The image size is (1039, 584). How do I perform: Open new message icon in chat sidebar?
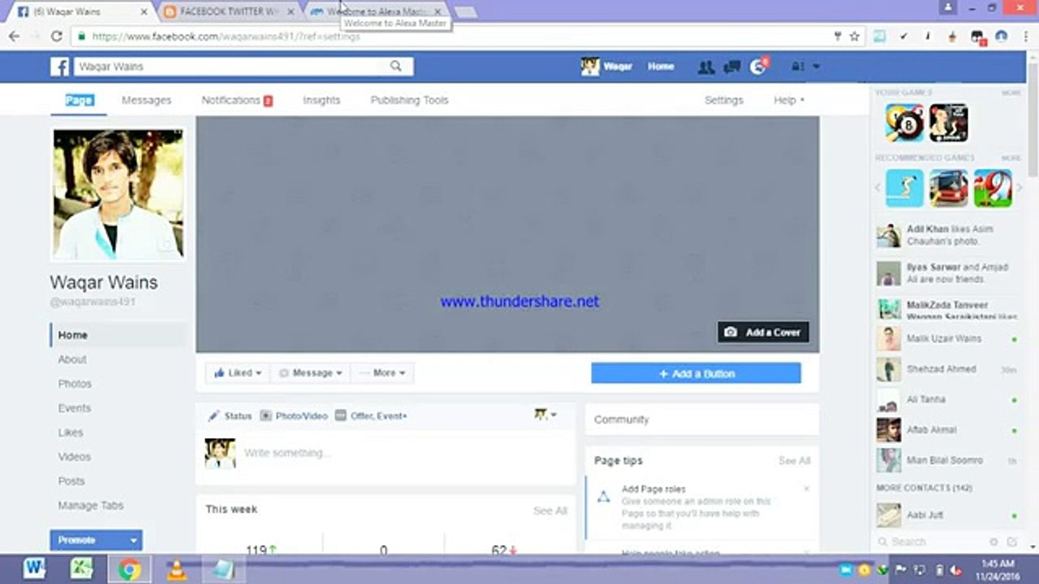pos(1012,542)
